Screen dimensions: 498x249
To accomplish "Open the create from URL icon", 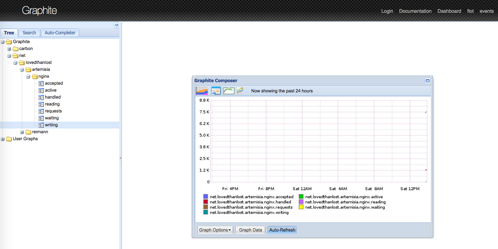I will click(x=240, y=91).
